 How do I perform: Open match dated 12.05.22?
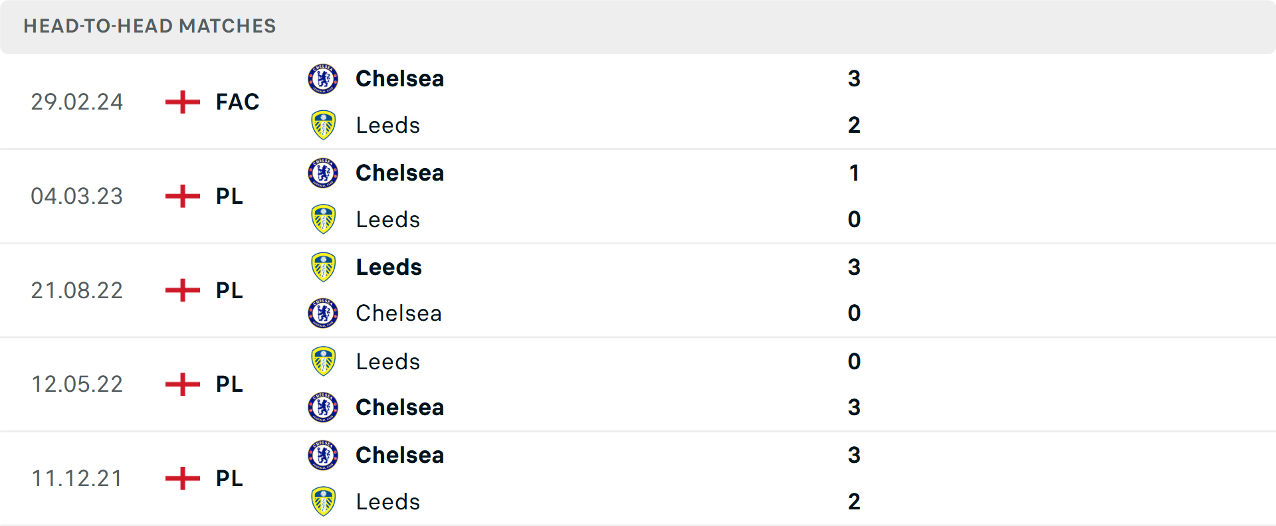point(77,385)
